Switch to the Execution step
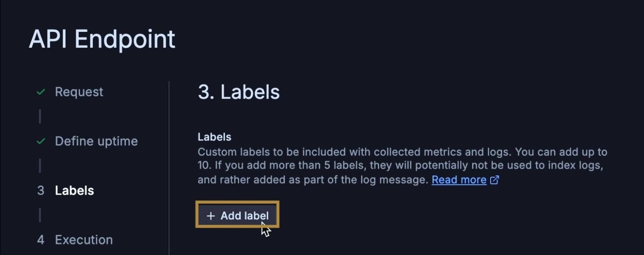 click(x=84, y=240)
